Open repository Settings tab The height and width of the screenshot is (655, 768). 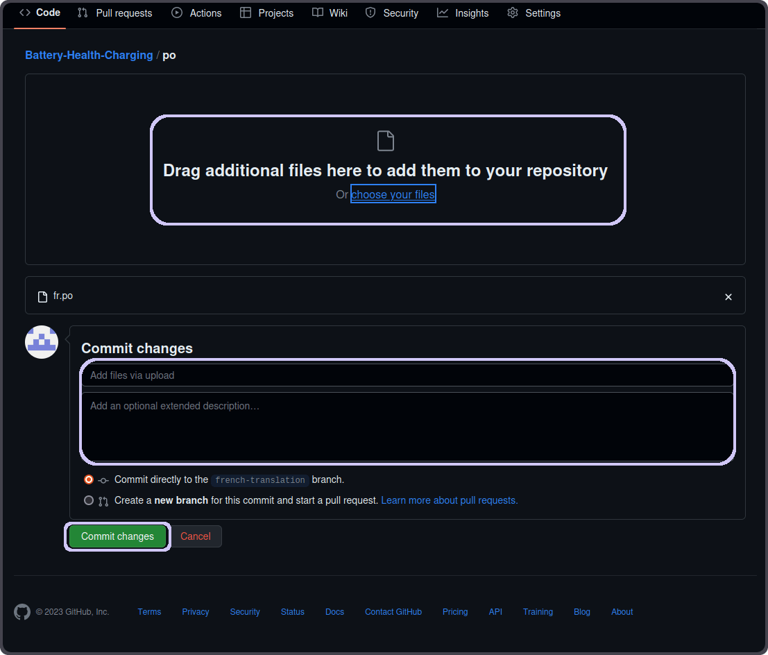pos(534,13)
